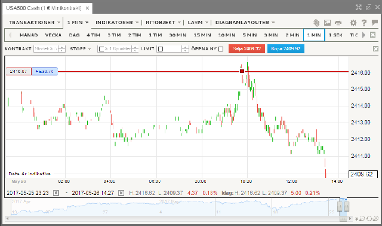The height and width of the screenshot is (226, 382).
Task: Click the printer icon to print chart
Action: click(338, 23)
